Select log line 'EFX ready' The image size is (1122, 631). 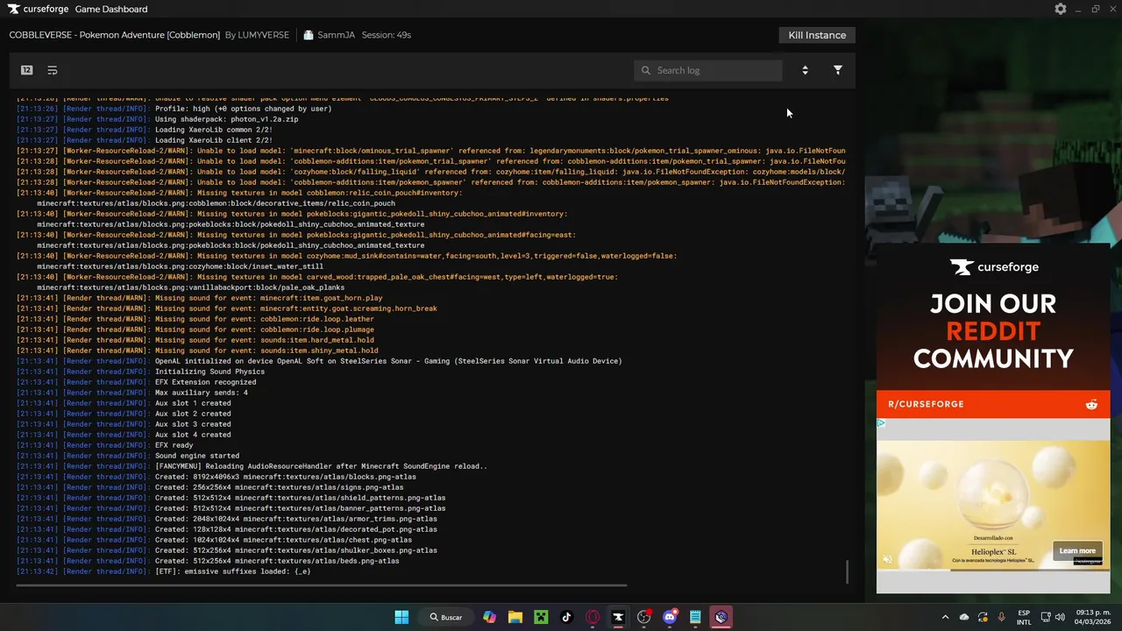pyautogui.click(x=104, y=445)
